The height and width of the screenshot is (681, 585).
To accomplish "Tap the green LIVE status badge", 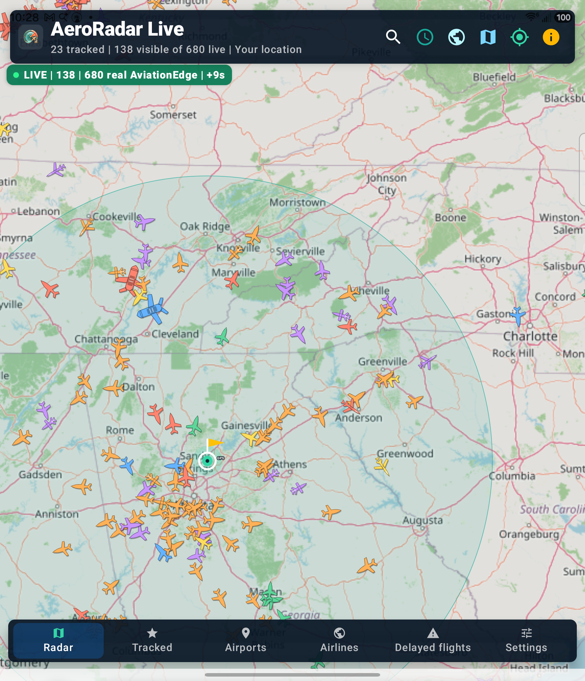I will click(119, 75).
